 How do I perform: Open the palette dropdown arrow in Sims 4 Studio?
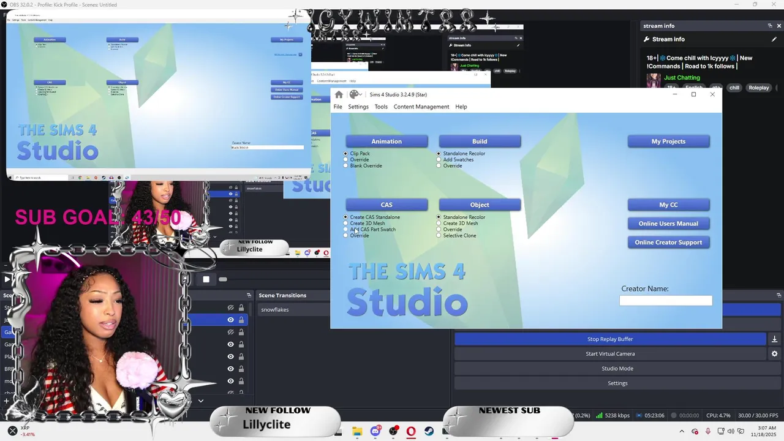point(361,94)
